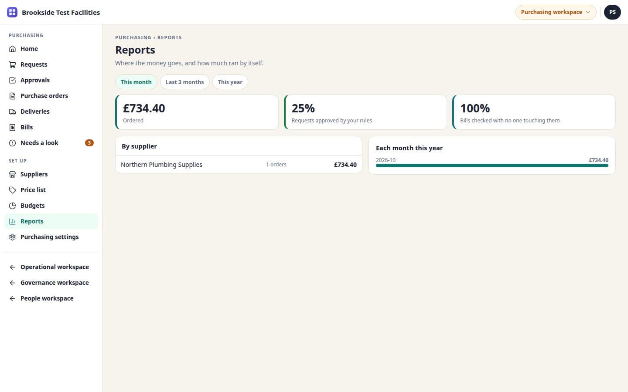Click the Needs a look count badge
The image size is (628, 392).
89,143
